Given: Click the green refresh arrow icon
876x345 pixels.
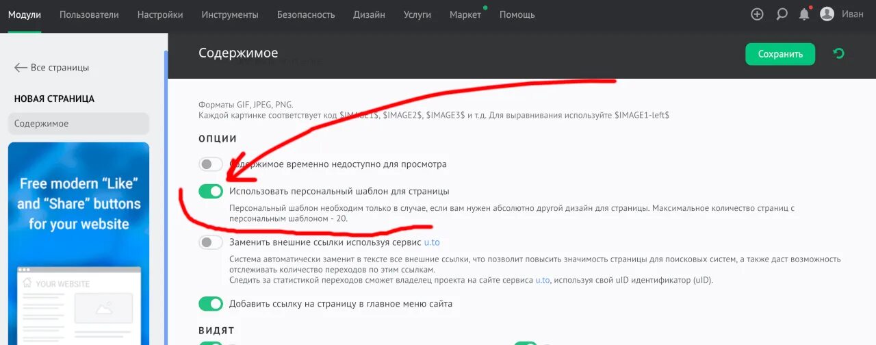Looking at the screenshot, I should 838,53.
